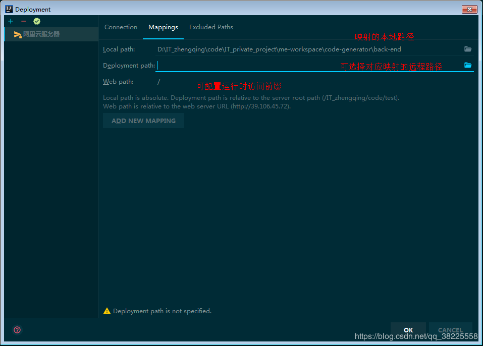The image size is (483, 346).
Task: Switch to the Excluded Paths tab
Action: [x=211, y=27]
